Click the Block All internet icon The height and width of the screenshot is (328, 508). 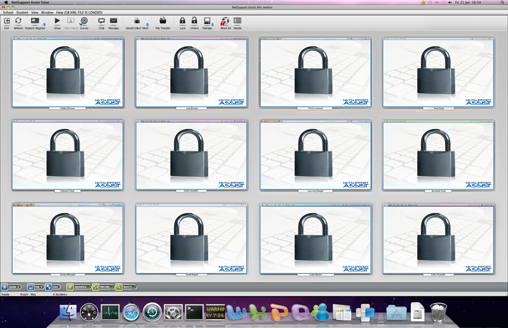point(225,22)
